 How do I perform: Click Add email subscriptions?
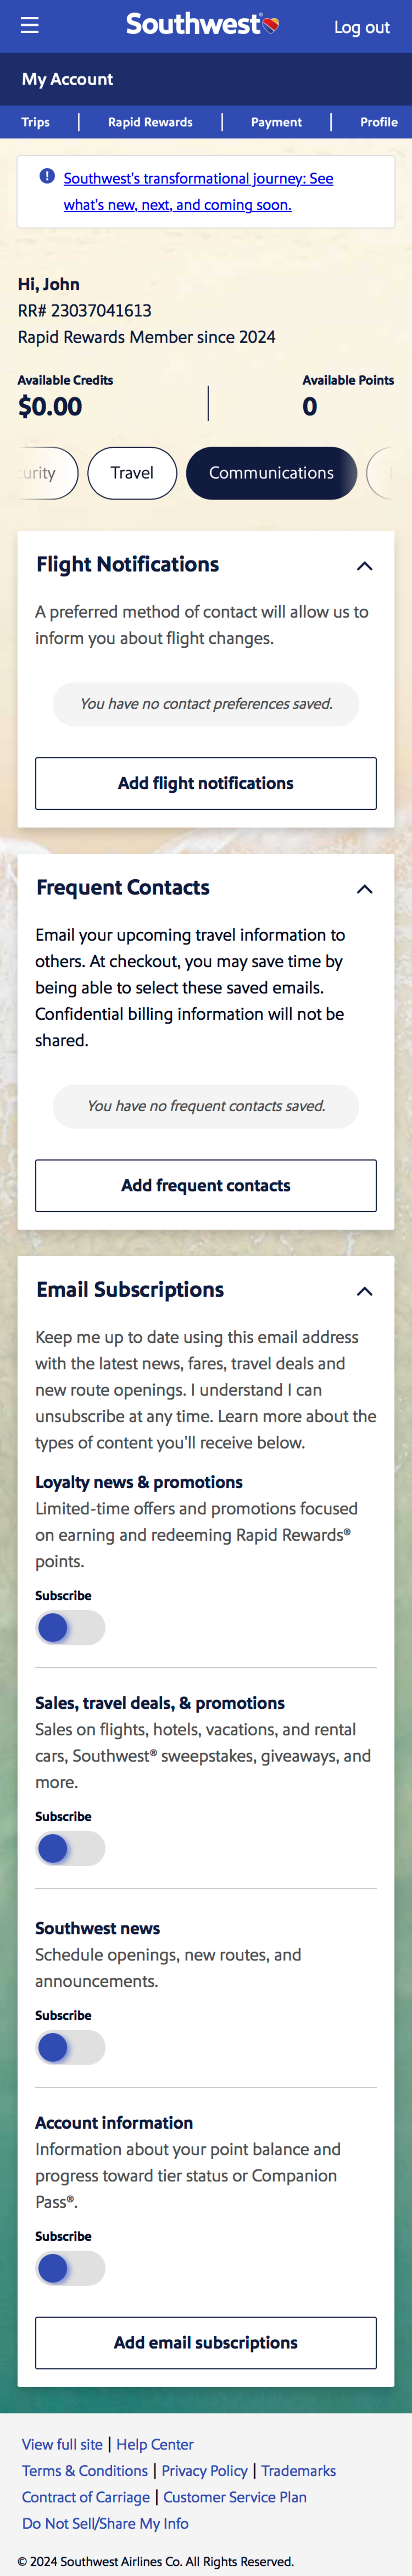(206, 2343)
